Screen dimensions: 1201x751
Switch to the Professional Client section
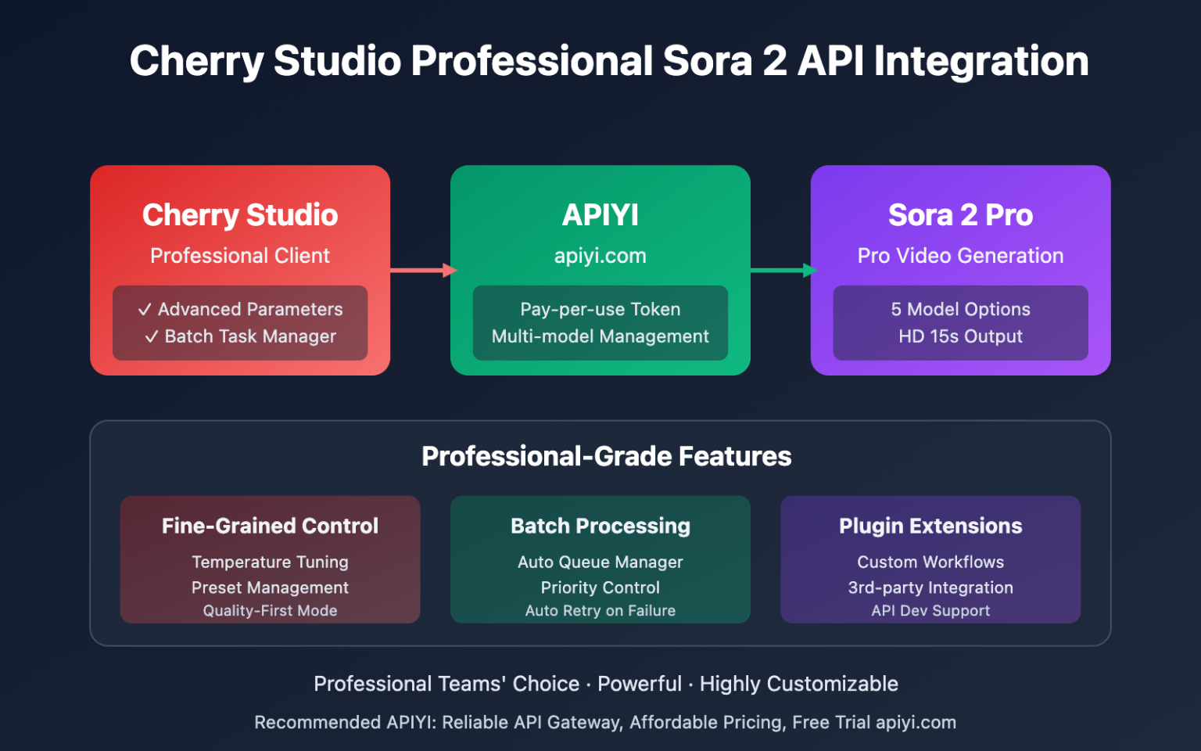tap(240, 255)
